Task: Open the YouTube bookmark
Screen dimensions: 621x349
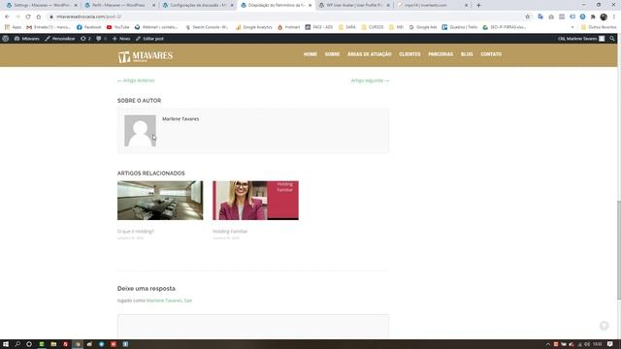Action: coord(118,27)
